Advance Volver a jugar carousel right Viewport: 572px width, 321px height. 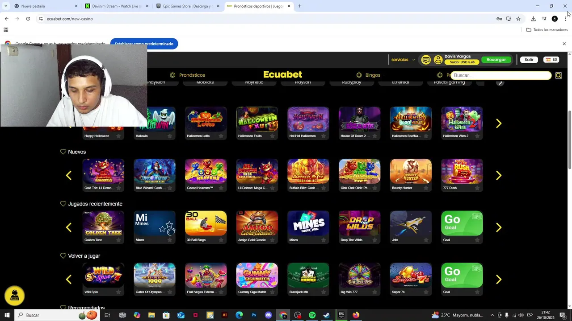pyautogui.click(x=499, y=280)
